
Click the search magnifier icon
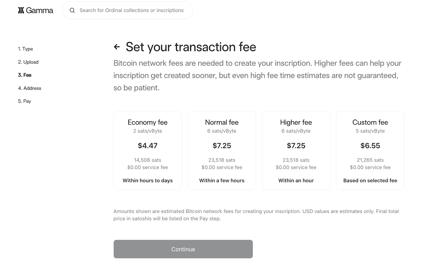pos(72,10)
